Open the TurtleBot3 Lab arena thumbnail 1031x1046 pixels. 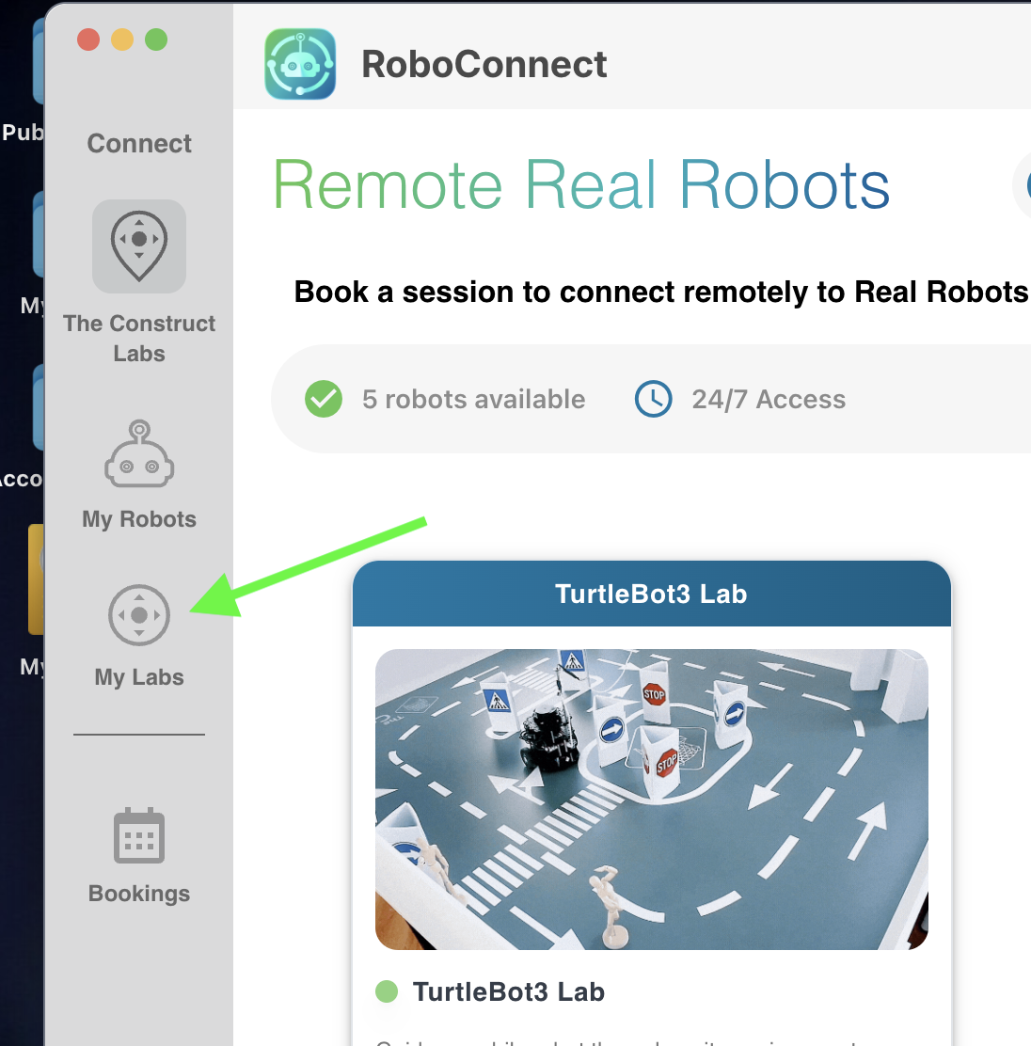pyautogui.click(x=651, y=799)
